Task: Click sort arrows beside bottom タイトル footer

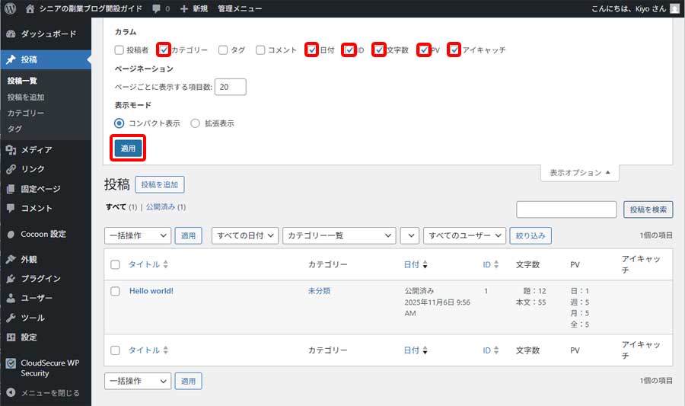Action: (x=166, y=350)
